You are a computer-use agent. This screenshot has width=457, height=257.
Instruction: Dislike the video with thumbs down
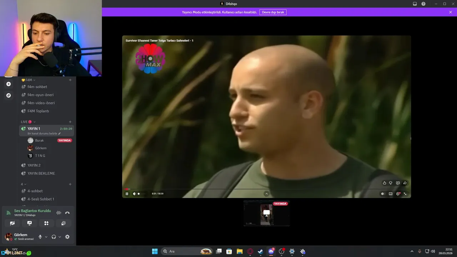[x=391, y=183]
